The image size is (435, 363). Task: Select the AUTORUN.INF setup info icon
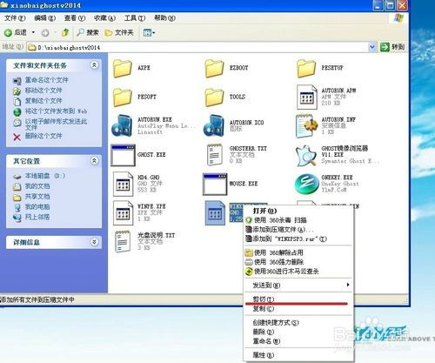click(x=305, y=125)
